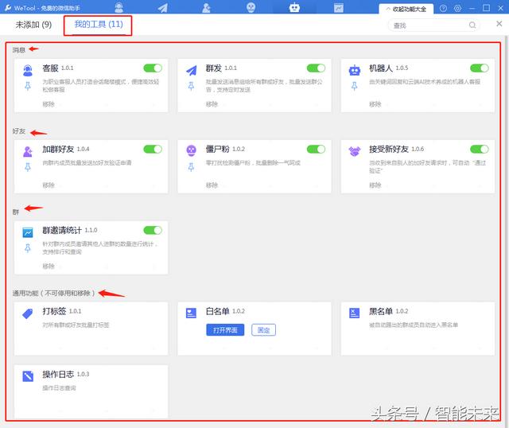
Task: Click the 群邀请统计 chart icon
Action: pos(28,232)
